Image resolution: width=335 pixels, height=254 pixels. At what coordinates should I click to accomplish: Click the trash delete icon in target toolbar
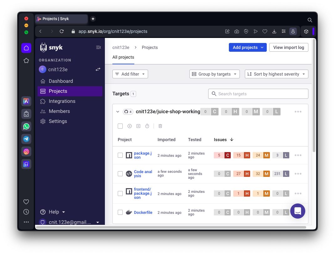tap(160, 126)
